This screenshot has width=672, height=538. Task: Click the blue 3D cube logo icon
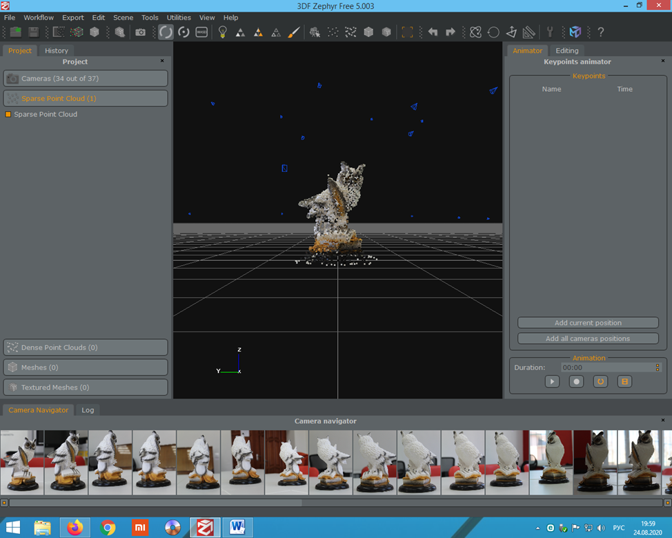(575, 32)
